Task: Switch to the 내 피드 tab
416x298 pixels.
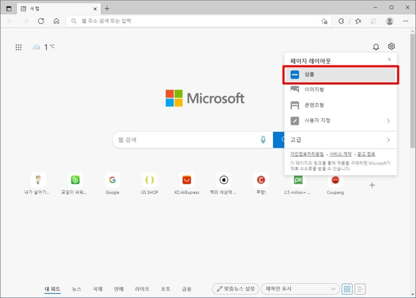Action: (x=52, y=289)
